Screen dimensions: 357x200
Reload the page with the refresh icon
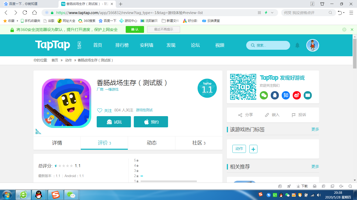(x=25, y=12)
